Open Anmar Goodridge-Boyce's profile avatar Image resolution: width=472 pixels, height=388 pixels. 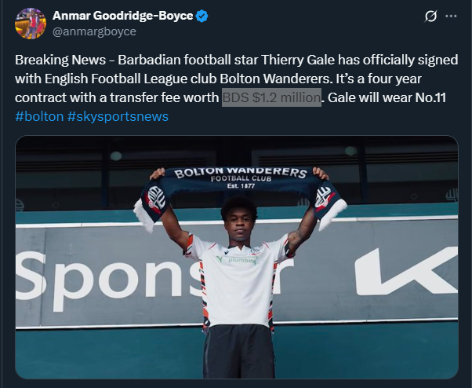(x=31, y=24)
